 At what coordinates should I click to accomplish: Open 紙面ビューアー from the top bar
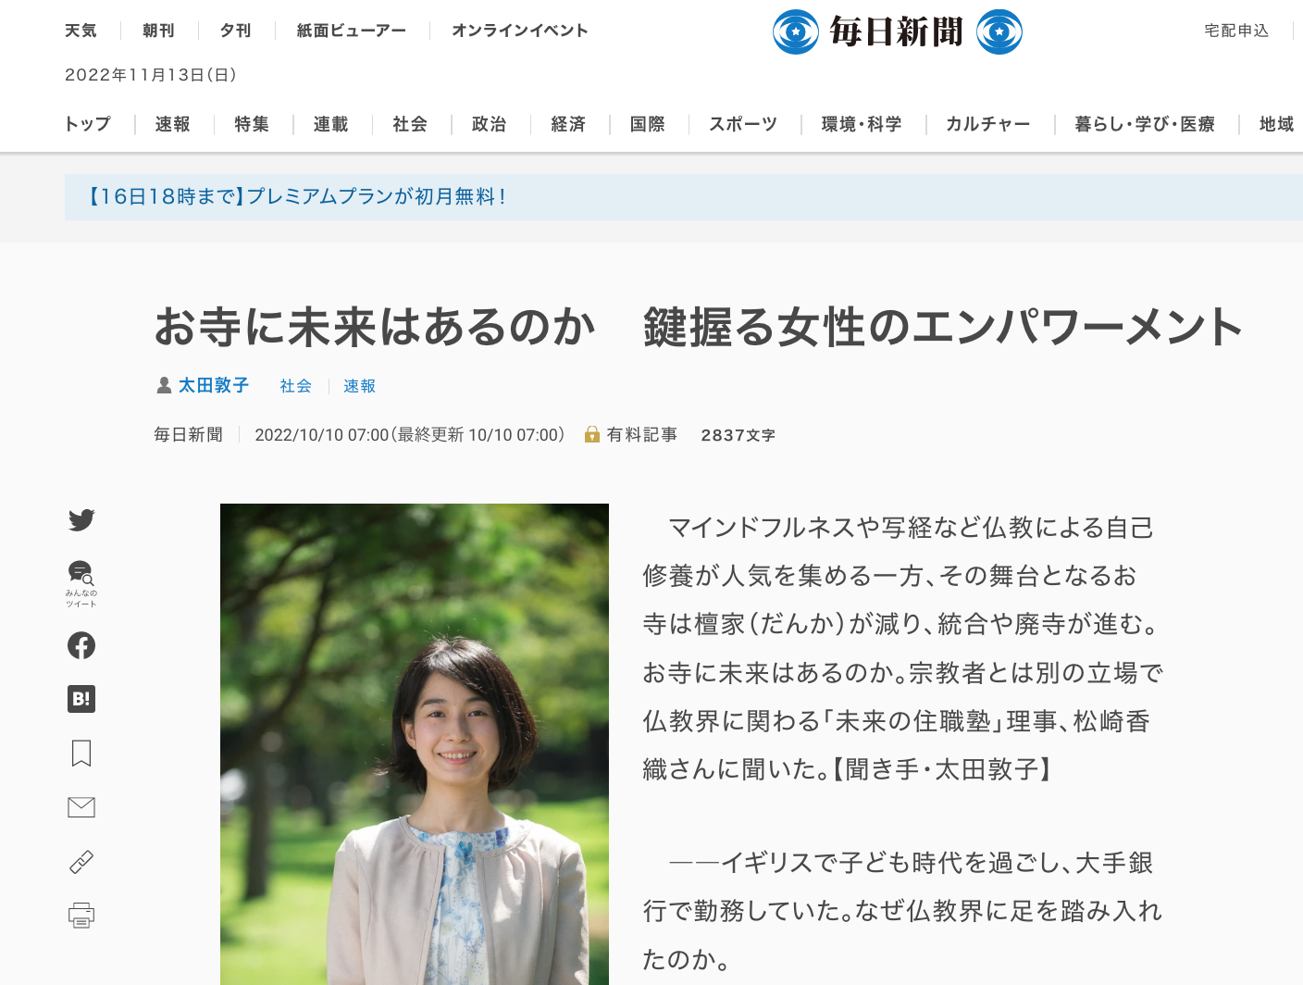click(352, 31)
